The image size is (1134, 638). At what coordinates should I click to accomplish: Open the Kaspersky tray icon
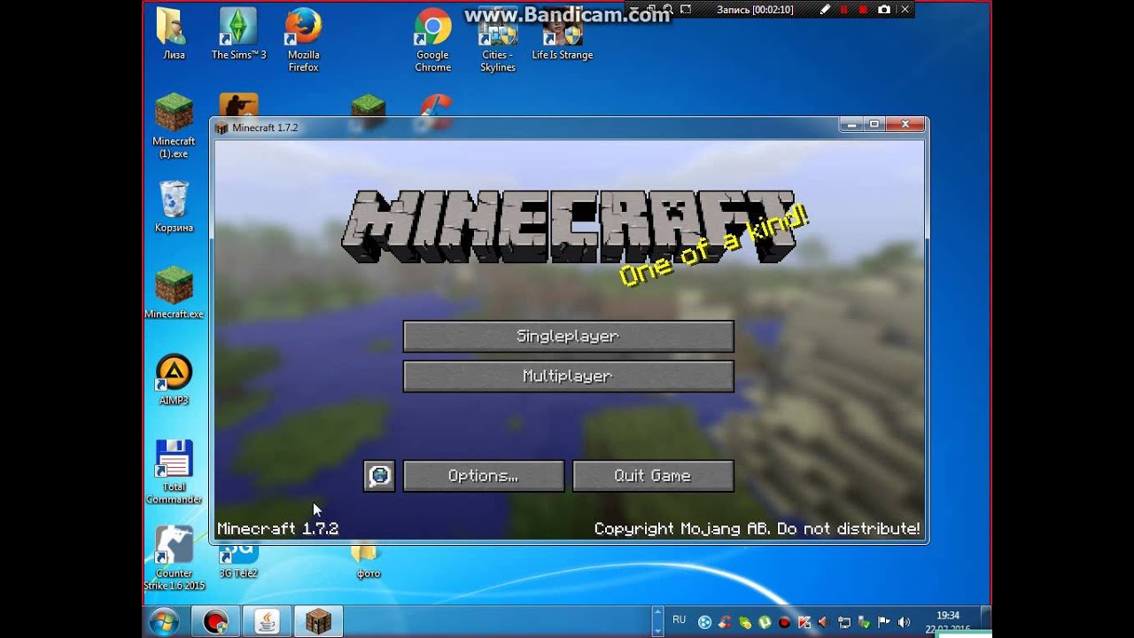pos(804,622)
